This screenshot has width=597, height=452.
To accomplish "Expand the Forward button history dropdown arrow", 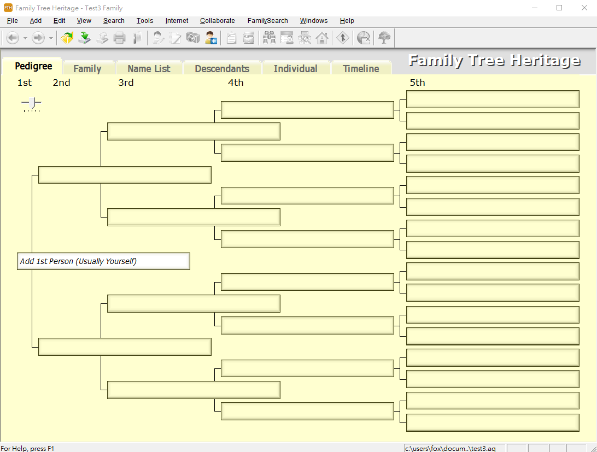I will 51,38.
